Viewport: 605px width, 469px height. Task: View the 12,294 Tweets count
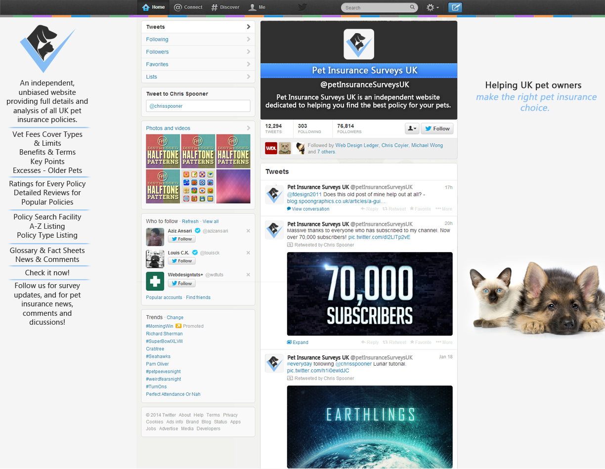tap(273, 128)
